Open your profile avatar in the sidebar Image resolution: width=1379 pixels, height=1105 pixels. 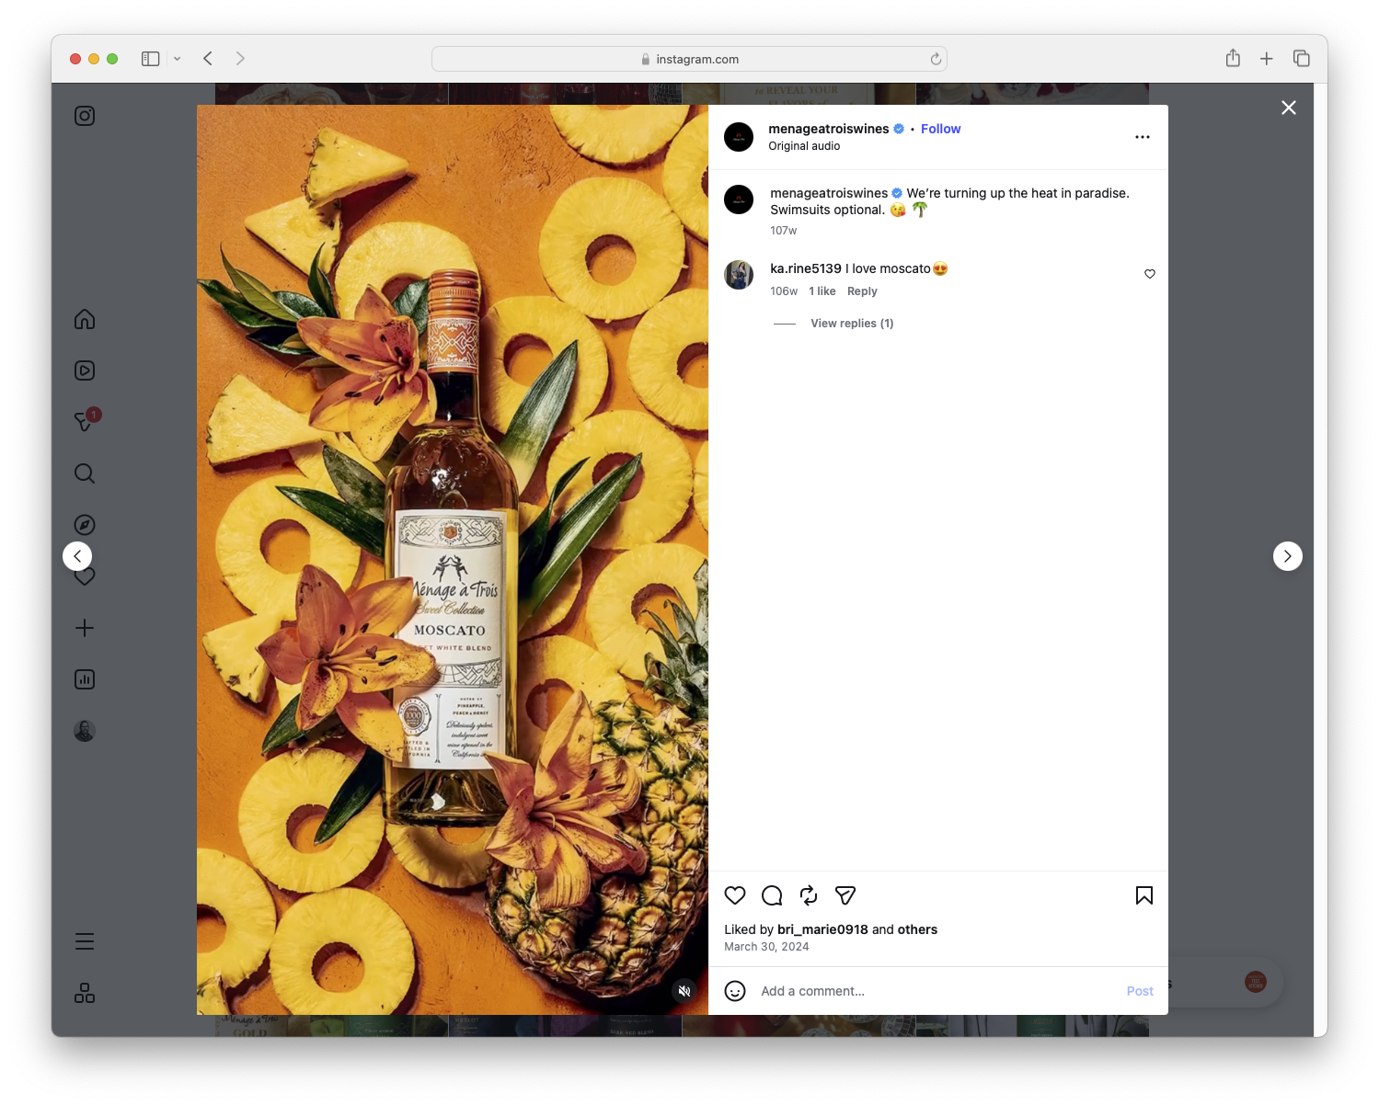coord(85,731)
